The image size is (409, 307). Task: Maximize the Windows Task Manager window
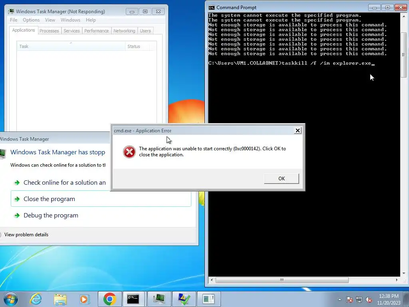coord(145,12)
